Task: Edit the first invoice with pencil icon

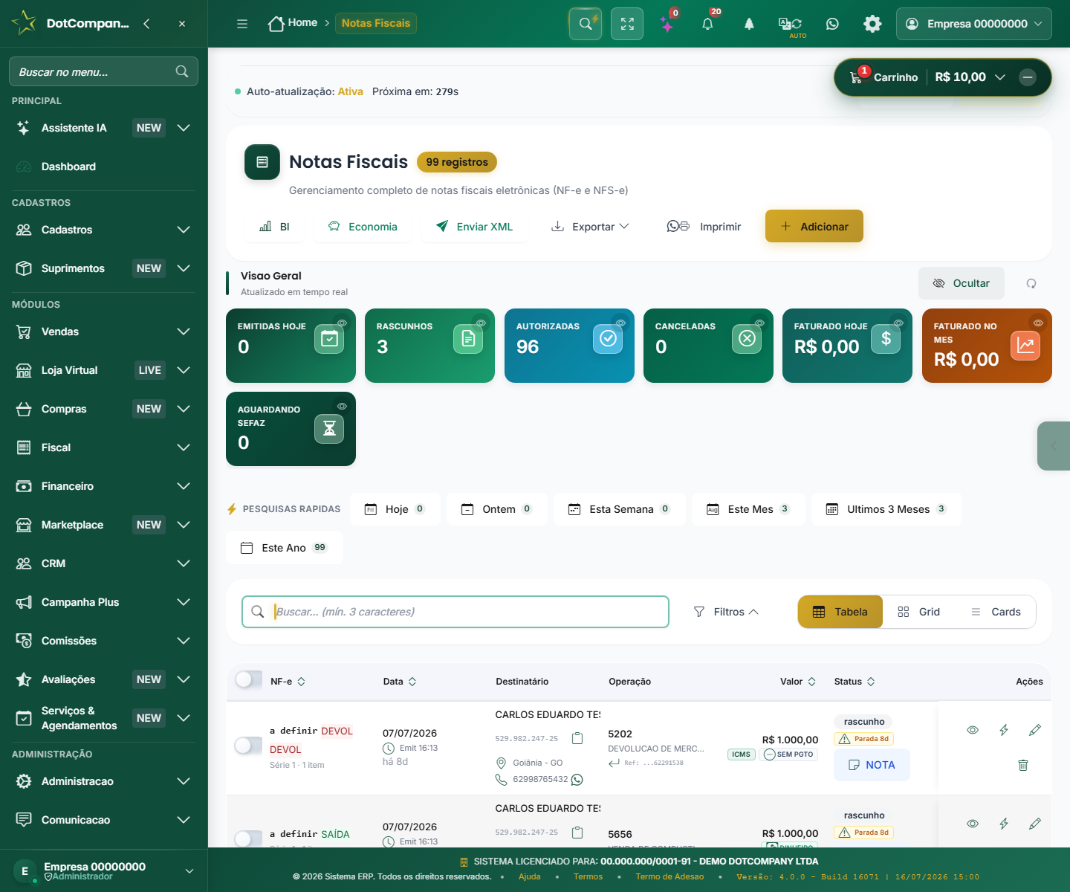Action: (x=1035, y=730)
